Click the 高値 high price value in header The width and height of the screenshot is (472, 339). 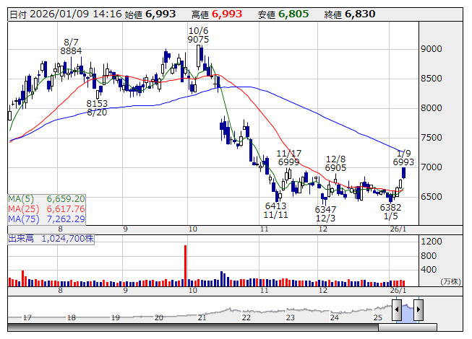[x=227, y=14]
